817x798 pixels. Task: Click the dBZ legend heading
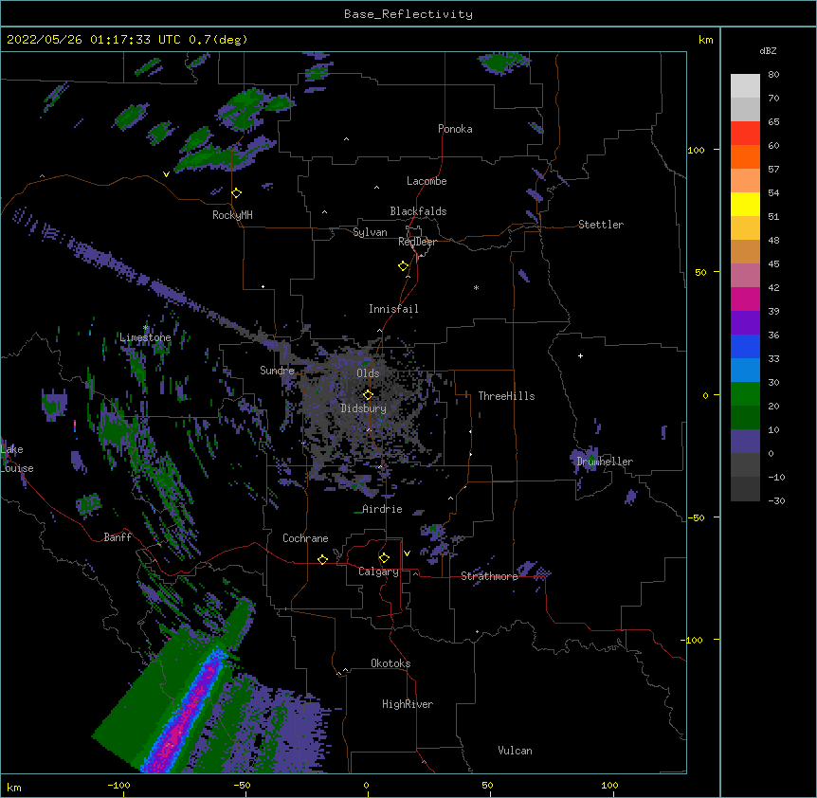768,51
